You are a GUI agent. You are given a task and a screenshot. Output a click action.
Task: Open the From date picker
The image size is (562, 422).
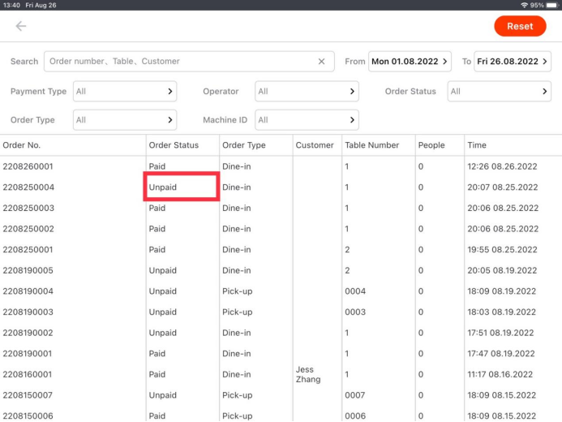point(410,62)
